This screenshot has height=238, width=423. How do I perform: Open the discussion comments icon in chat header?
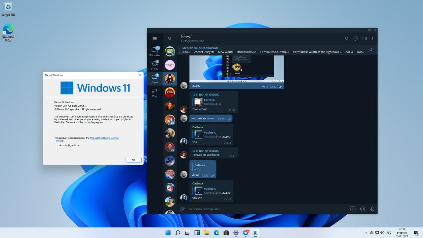click(x=356, y=39)
